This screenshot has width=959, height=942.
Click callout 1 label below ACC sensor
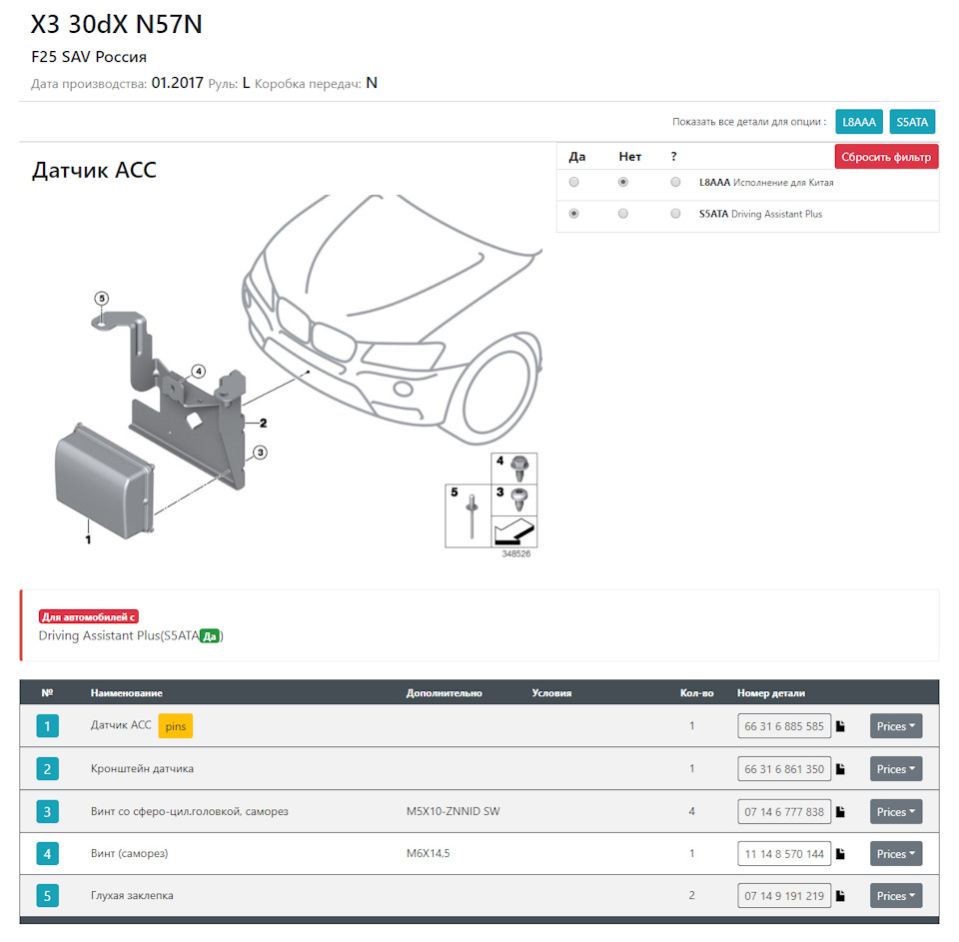coord(88,539)
